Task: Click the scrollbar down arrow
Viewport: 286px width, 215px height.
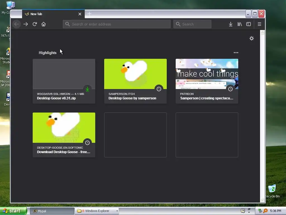Action: click(x=262, y=200)
